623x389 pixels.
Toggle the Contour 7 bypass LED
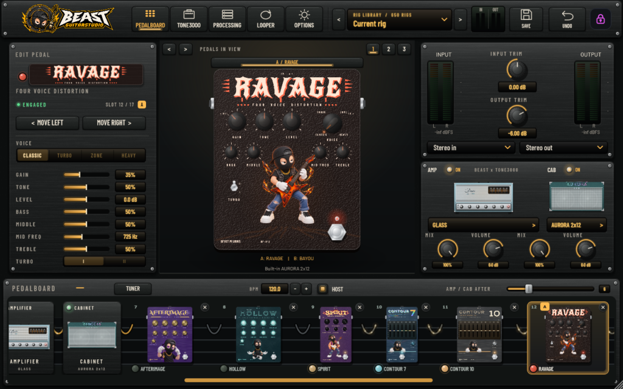coord(378,369)
